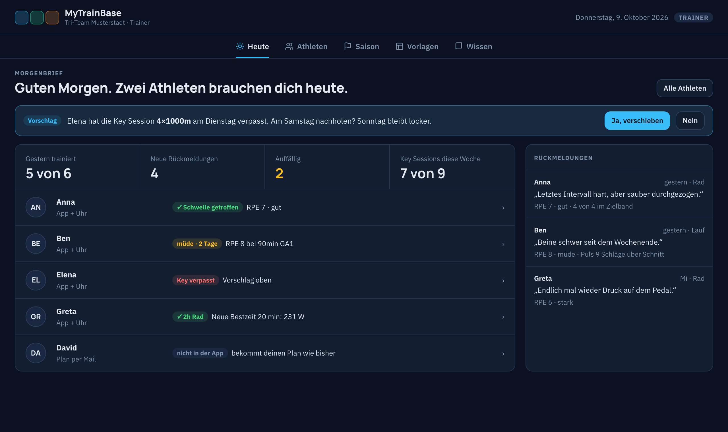Click the layout icon beside Vorlagen
Screen dimensions: 728x432
point(399,46)
